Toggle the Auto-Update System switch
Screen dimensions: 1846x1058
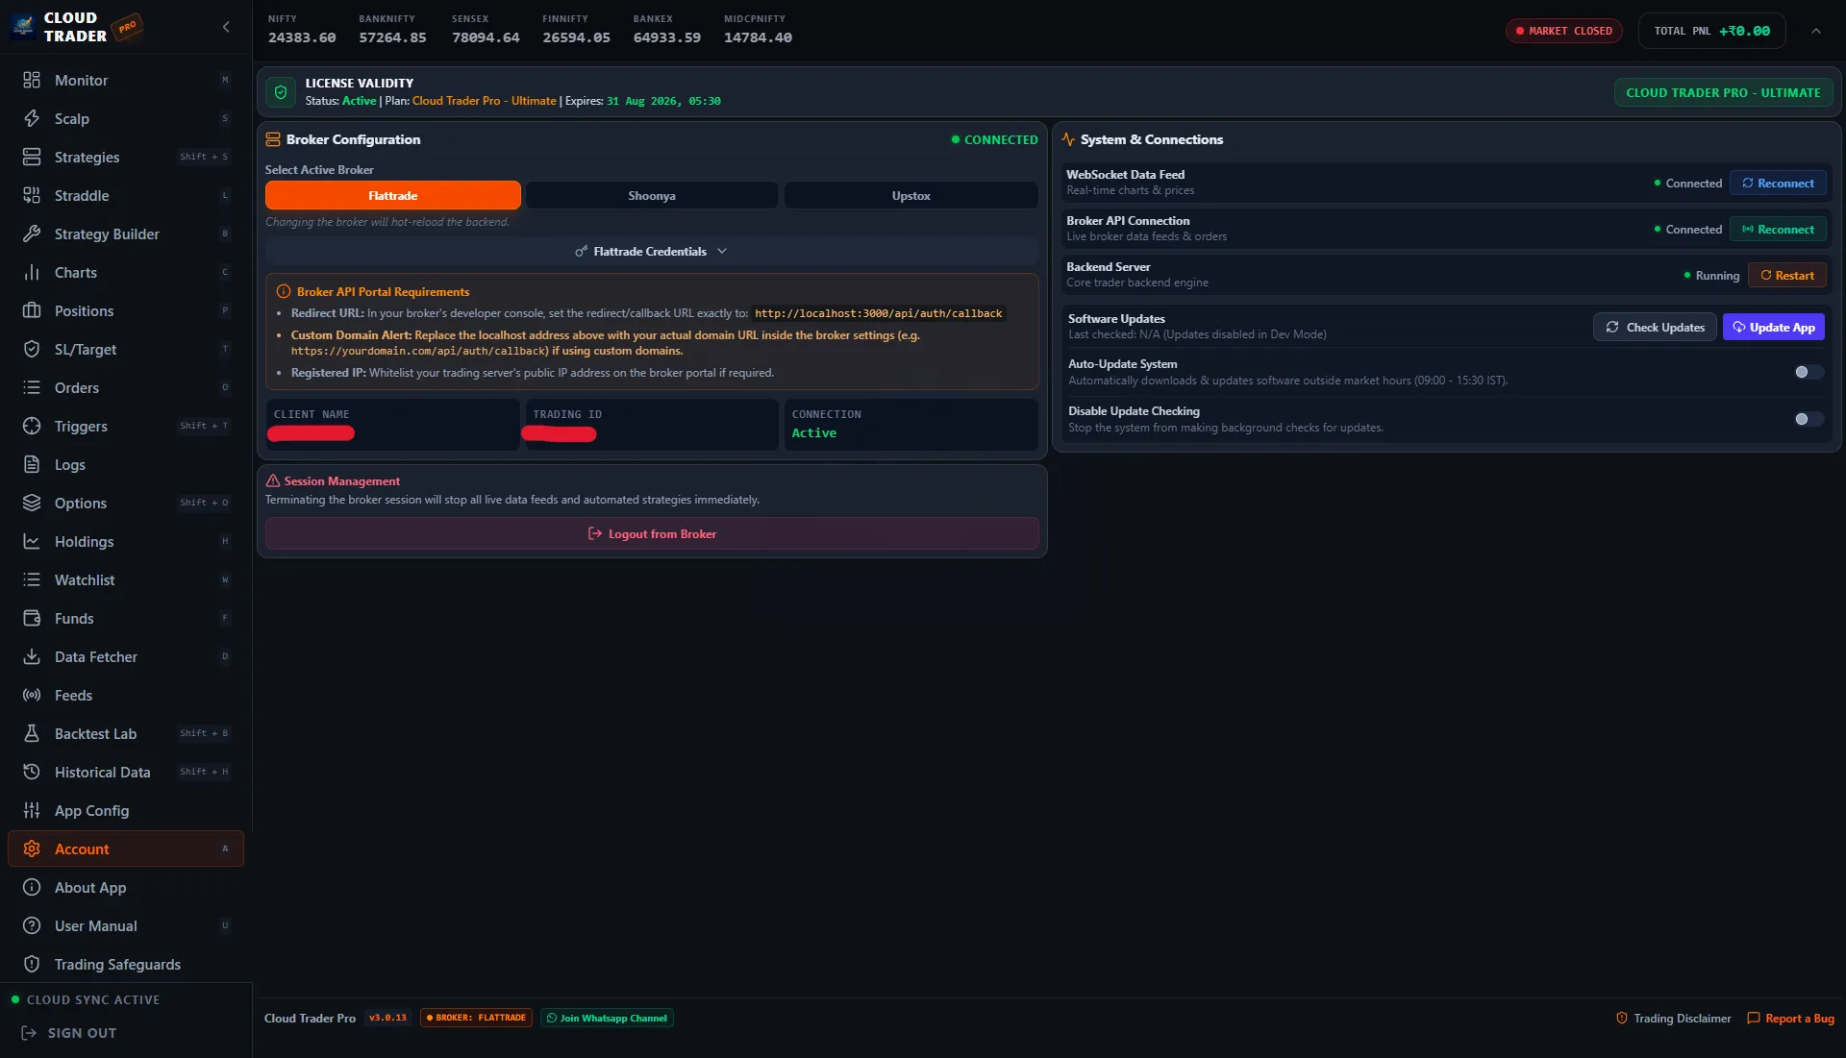[x=1809, y=372]
